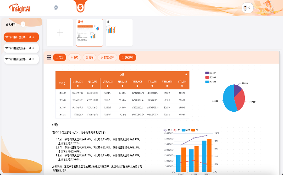Image resolution: width=283 pixels, height=175 pixels.
Task: Click the icon in the table header's top-right corner
Action: (186, 74)
